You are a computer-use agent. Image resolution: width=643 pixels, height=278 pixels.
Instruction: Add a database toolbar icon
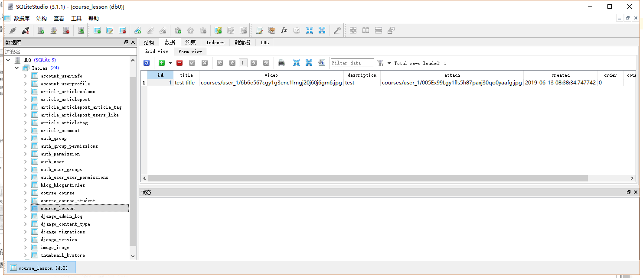pyautogui.click(x=41, y=30)
